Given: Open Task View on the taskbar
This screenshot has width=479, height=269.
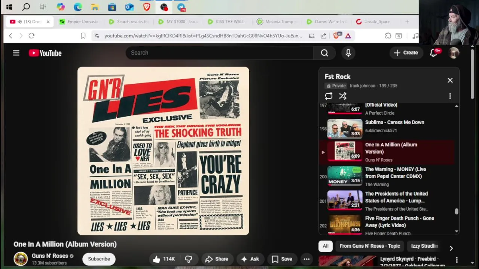Looking at the screenshot, I should 43,7.
